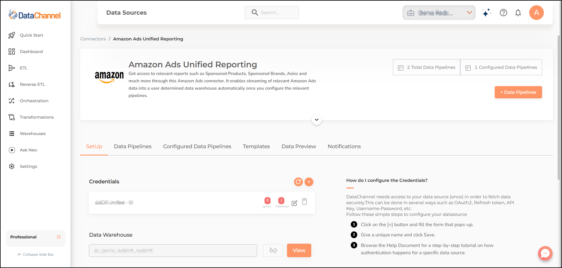Refresh the credentials list

[x=298, y=182]
